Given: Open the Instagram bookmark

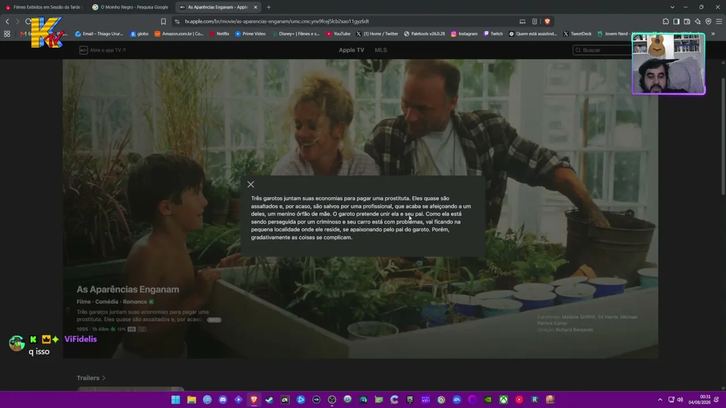Looking at the screenshot, I should pyautogui.click(x=464, y=34).
